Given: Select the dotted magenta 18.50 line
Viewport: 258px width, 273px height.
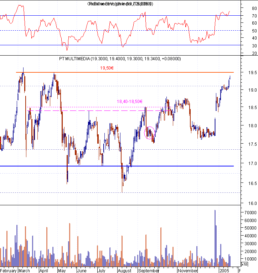Looking at the screenshot, I should point(100,107).
